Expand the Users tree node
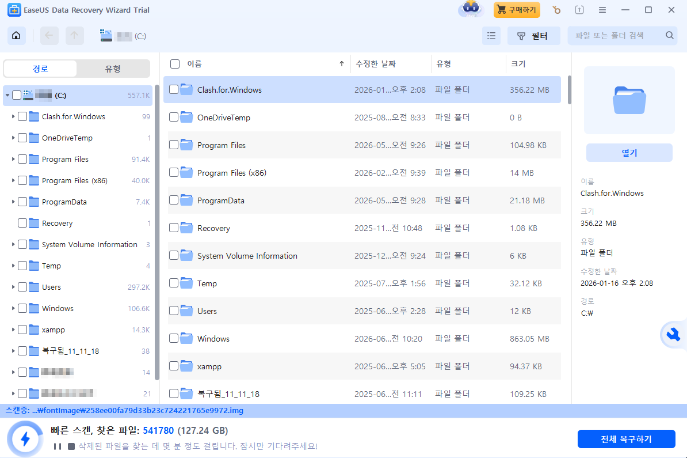This screenshot has height=458, width=687. click(13, 287)
